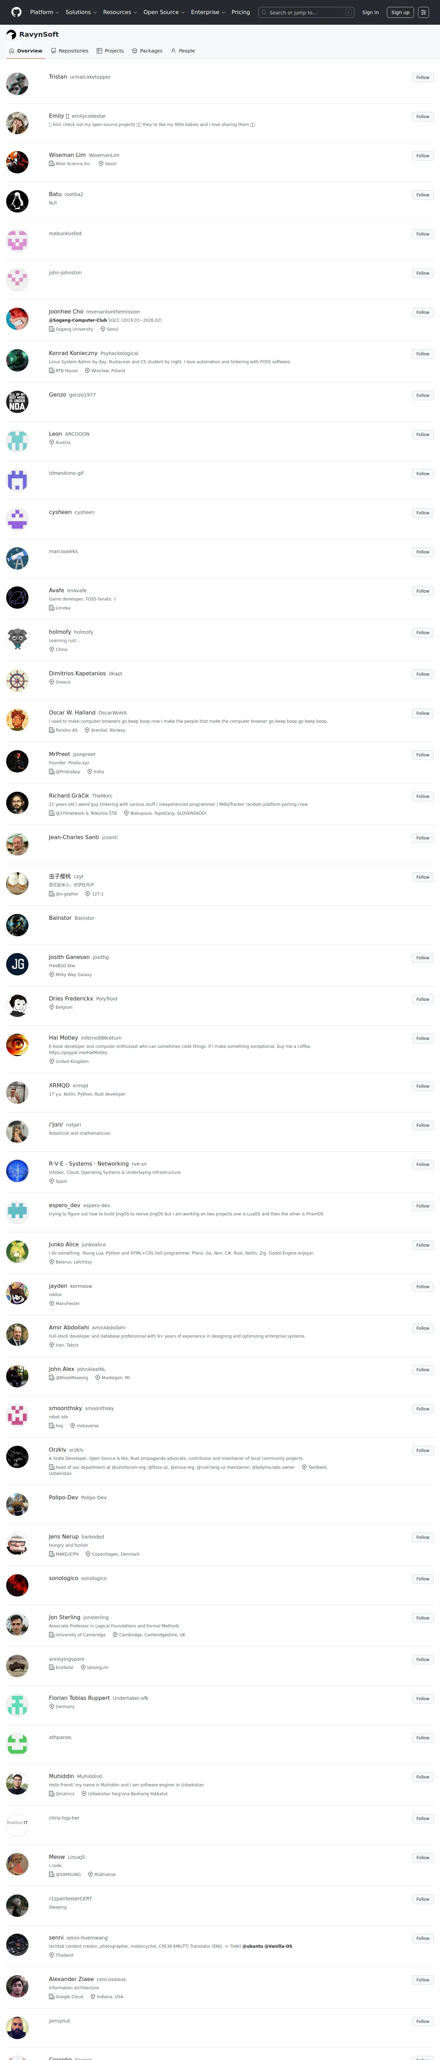The height and width of the screenshot is (2060, 440).
Task: Open the GitHub logo homepage icon
Action: click(x=16, y=12)
